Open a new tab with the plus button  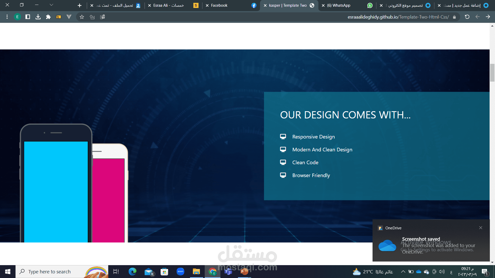click(x=80, y=5)
